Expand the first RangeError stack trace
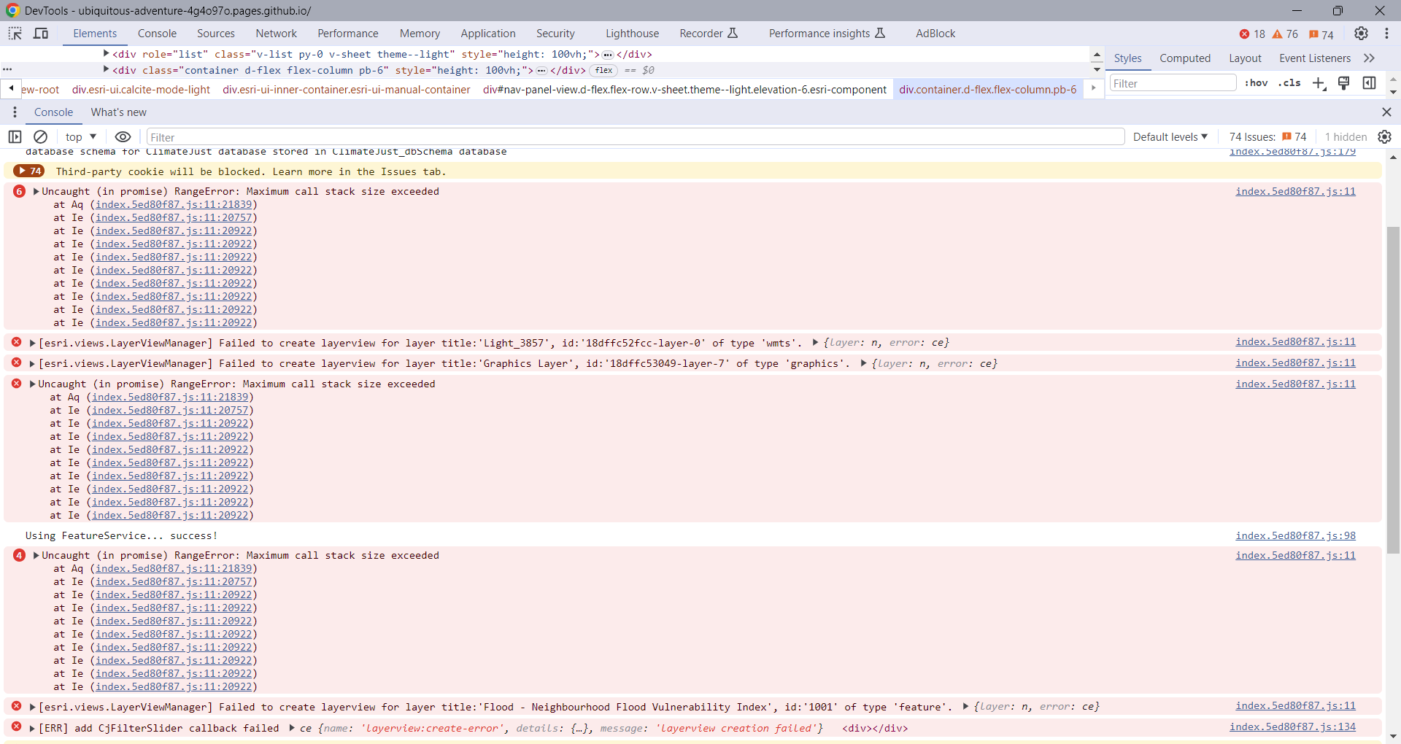This screenshot has width=1401, height=744. click(x=35, y=191)
